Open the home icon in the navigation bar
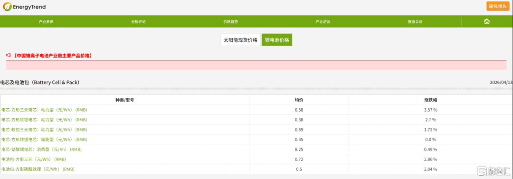 point(487,21)
